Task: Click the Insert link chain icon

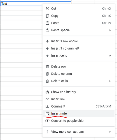Action: (47, 99)
